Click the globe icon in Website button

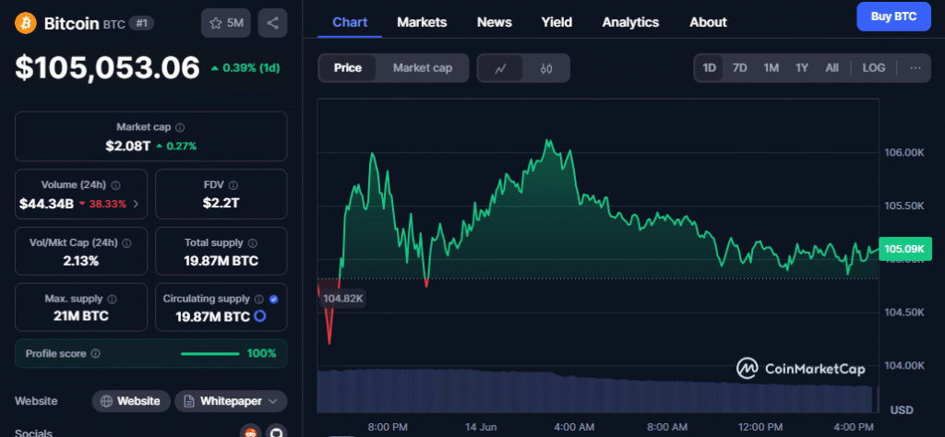pyautogui.click(x=107, y=401)
